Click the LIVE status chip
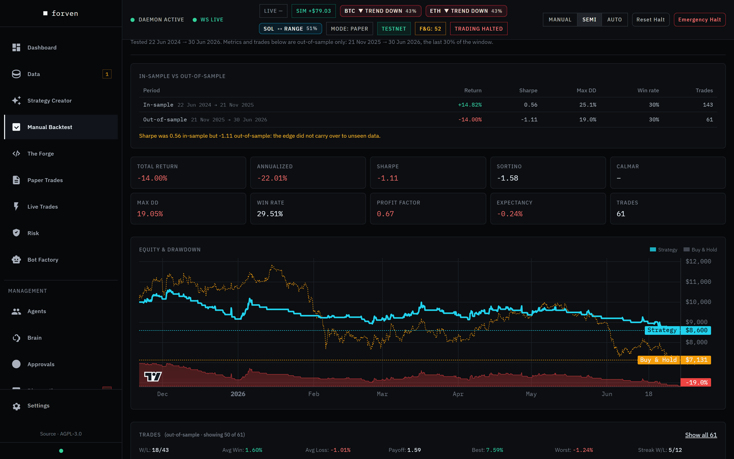 tap(273, 11)
